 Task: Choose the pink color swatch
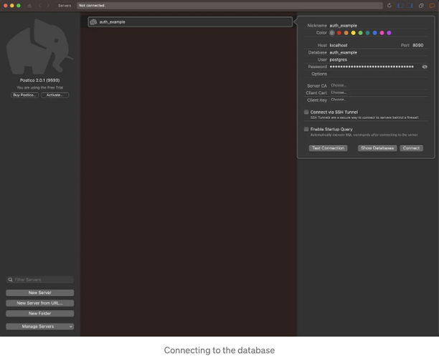click(382, 33)
